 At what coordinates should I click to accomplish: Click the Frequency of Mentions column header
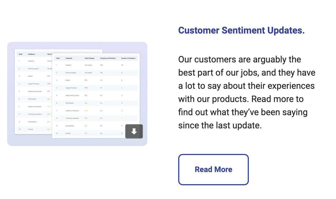[108, 58]
